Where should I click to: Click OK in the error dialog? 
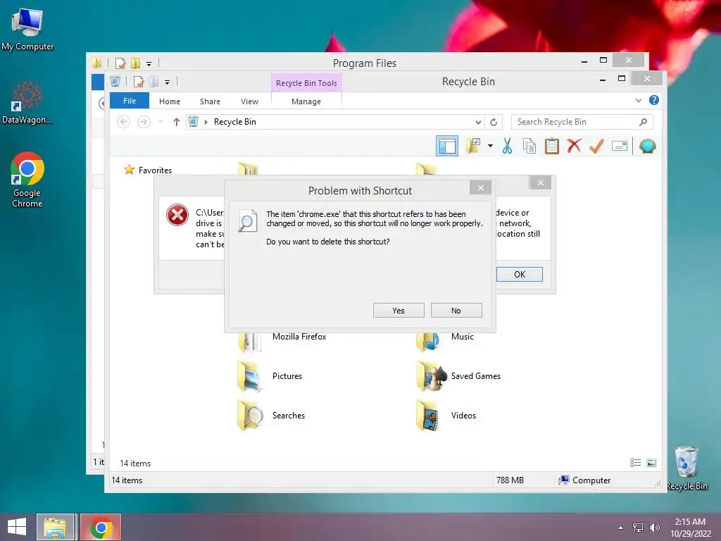coord(519,274)
